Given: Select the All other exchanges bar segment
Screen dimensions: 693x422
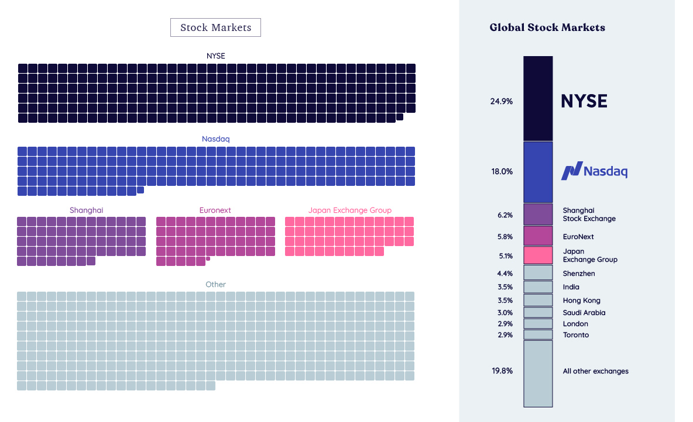Looking at the screenshot, I should (x=538, y=373).
